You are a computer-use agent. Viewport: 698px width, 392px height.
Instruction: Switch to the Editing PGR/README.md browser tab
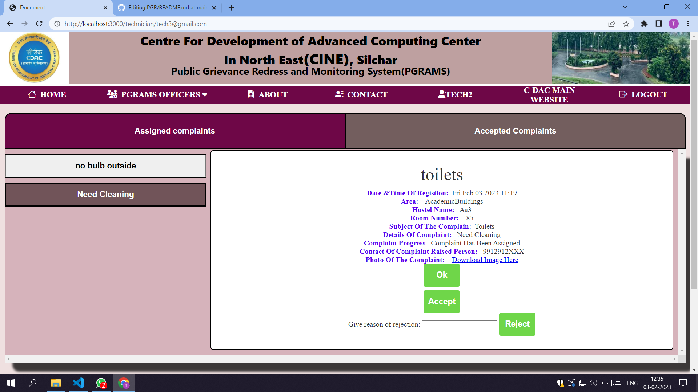tap(167, 8)
